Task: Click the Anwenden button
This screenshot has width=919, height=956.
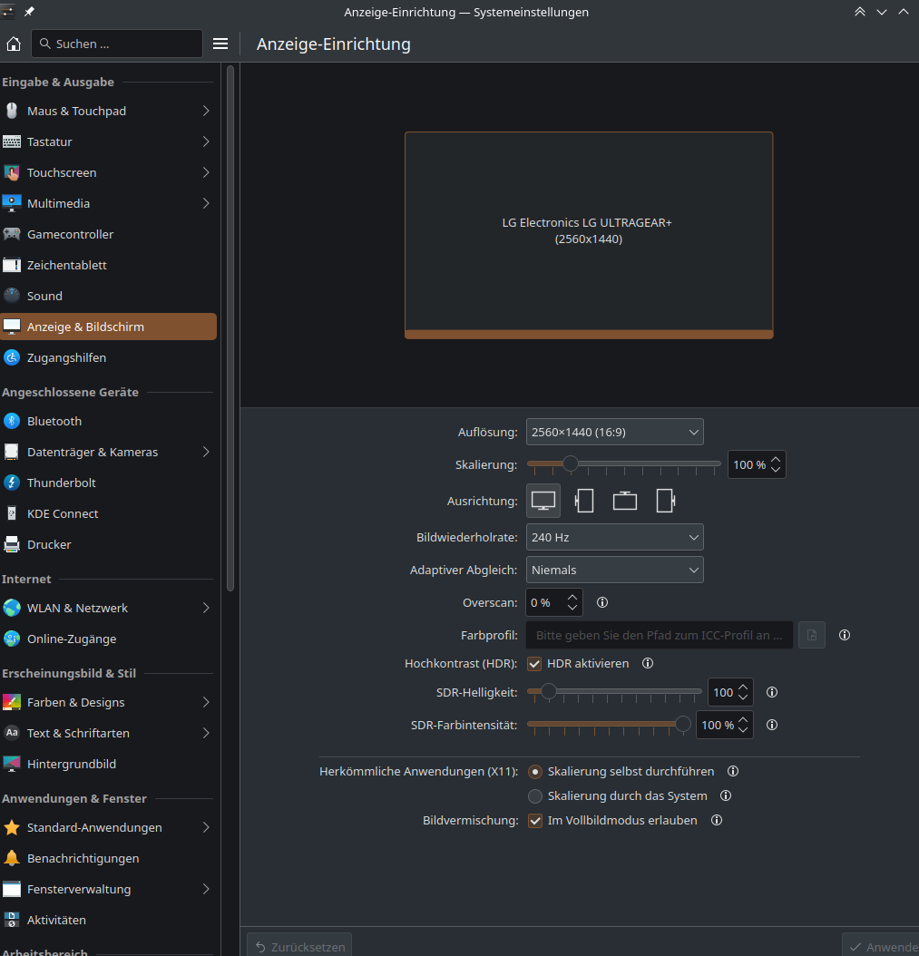Action: coord(883,946)
